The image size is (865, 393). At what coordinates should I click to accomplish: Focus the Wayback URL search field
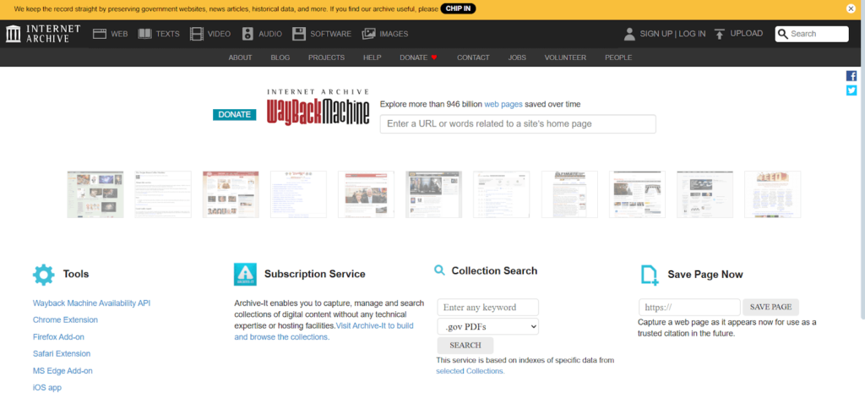(x=518, y=123)
